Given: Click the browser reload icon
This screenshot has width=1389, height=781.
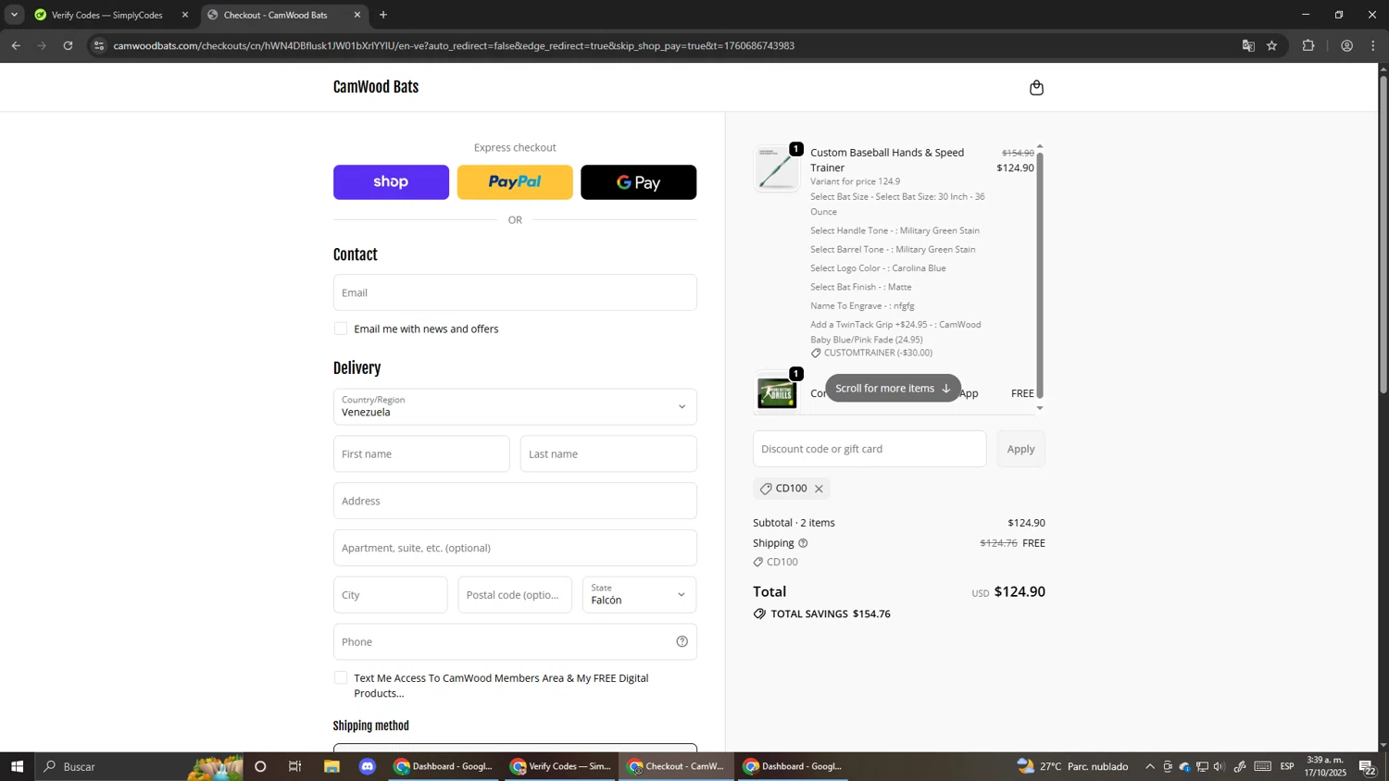Looking at the screenshot, I should point(68,45).
